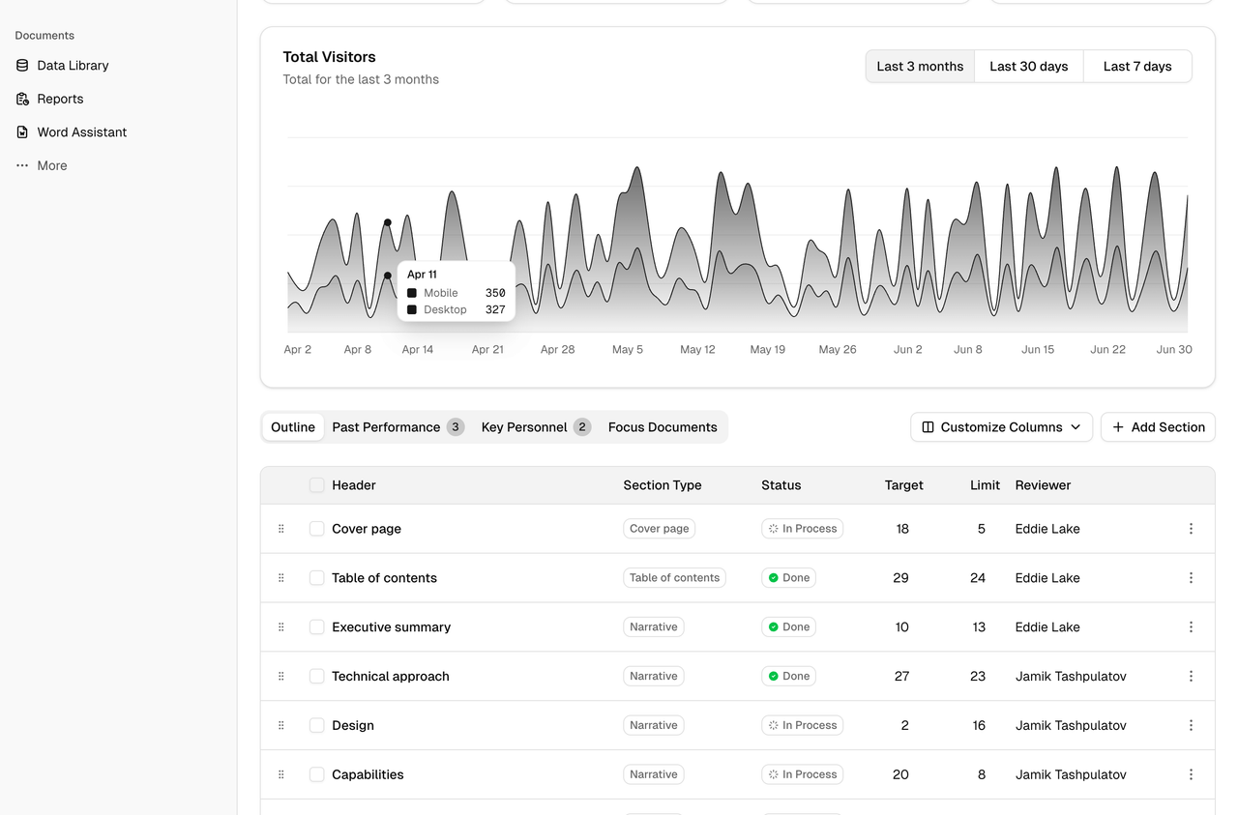
Task: Click the Data Library database icon
Action: pos(22,66)
